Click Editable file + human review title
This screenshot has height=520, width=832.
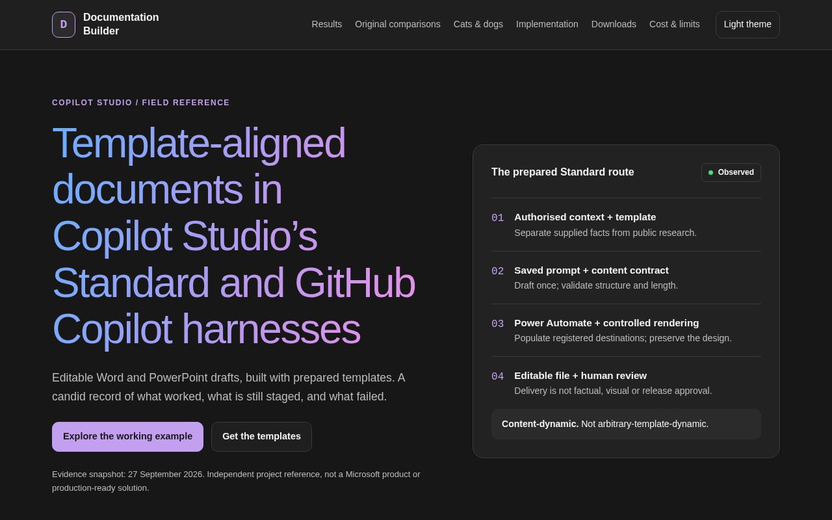pyautogui.click(x=580, y=376)
